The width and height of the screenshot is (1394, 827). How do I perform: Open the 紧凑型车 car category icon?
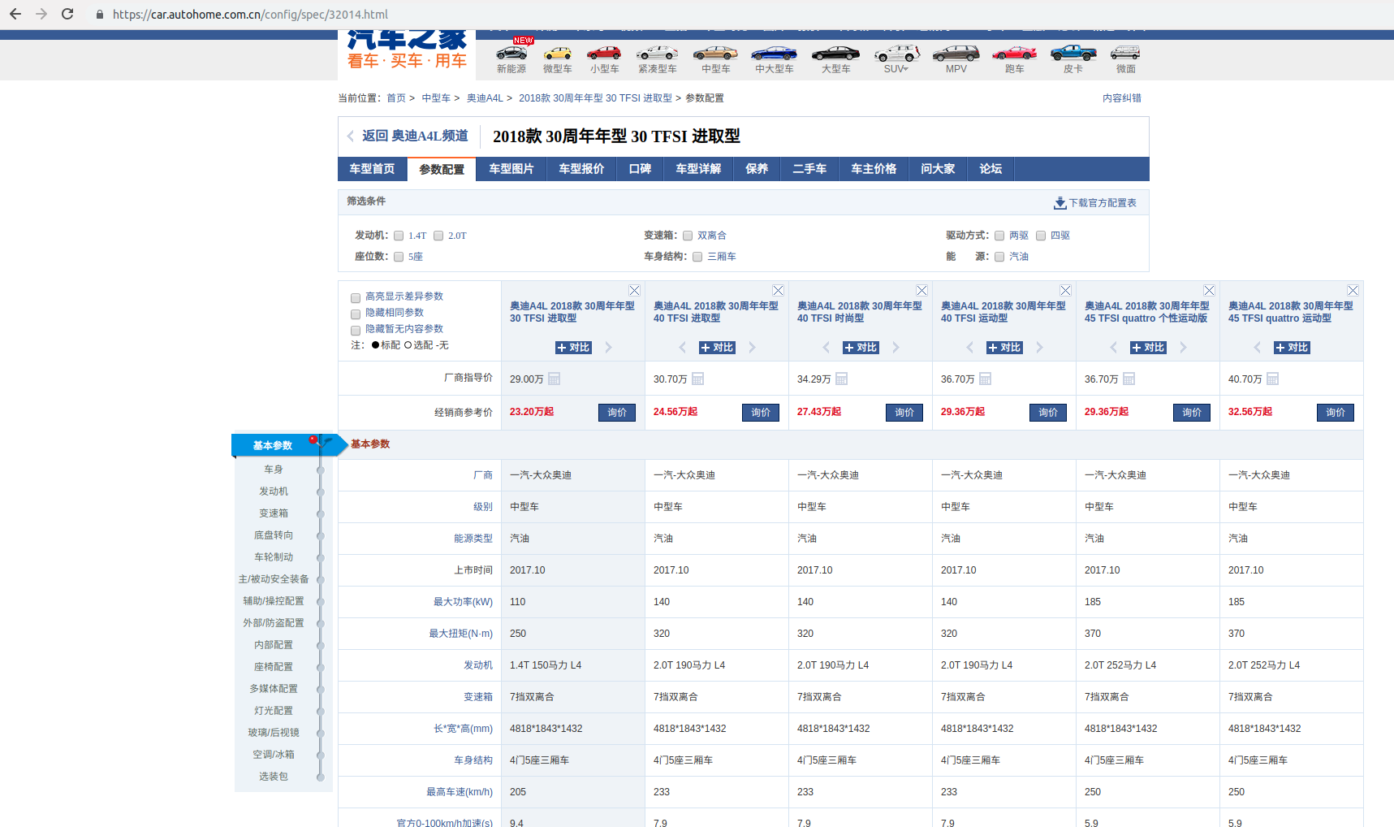[658, 54]
